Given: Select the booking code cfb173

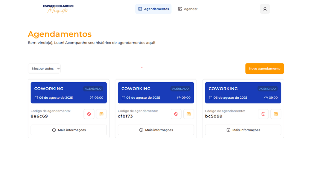Looking at the screenshot, I should pos(125,116).
